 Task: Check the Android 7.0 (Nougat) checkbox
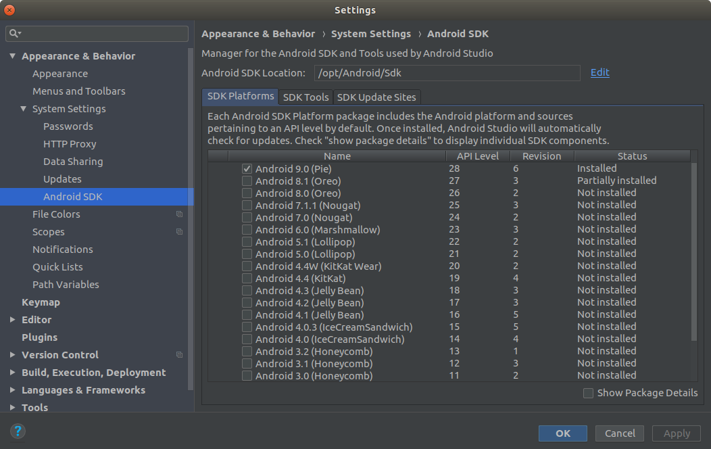point(247,218)
